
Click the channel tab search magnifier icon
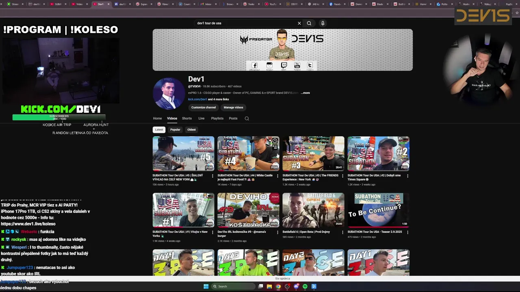pyautogui.click(x=247, y=118)
